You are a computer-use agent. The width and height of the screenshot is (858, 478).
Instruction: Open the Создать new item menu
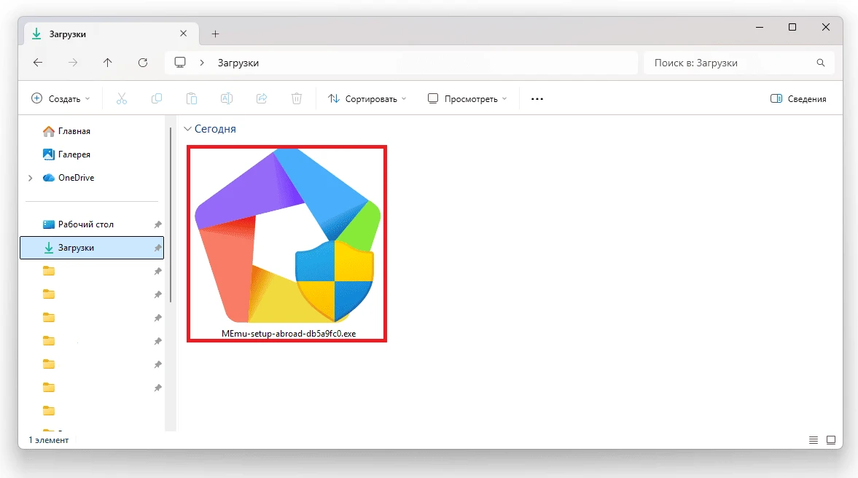click(61, 98)
